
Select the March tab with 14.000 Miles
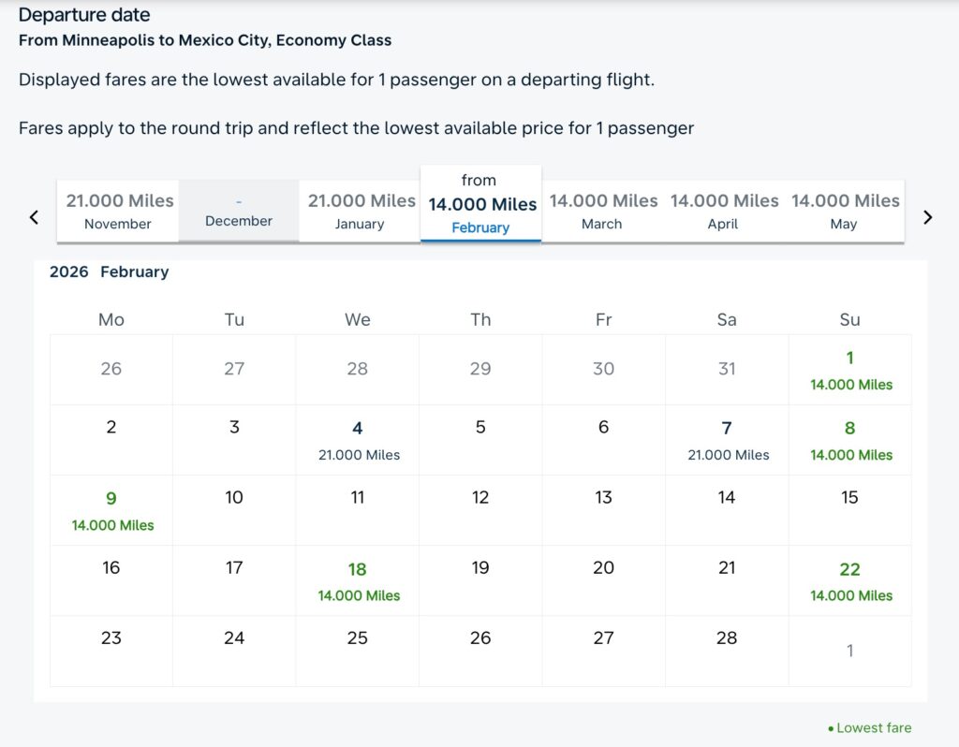pyautogui.click(x=602, y=211)
